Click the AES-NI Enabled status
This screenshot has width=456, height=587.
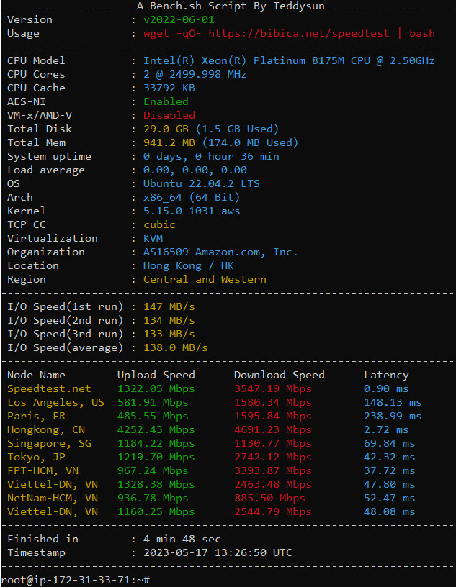pos(166,101)
